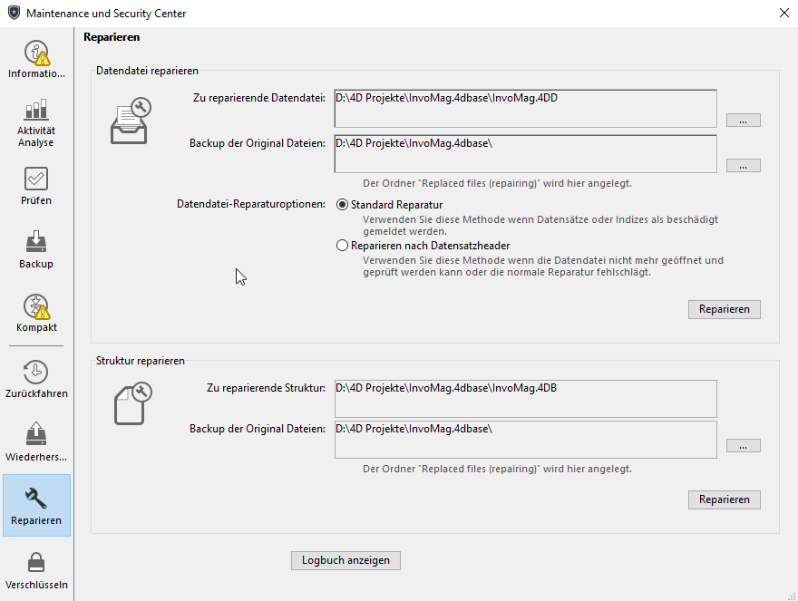This screenshot has width=798, height=601.
Task: Select the Aktivität Analyse chart icon
Action: [x=36, y=111]
